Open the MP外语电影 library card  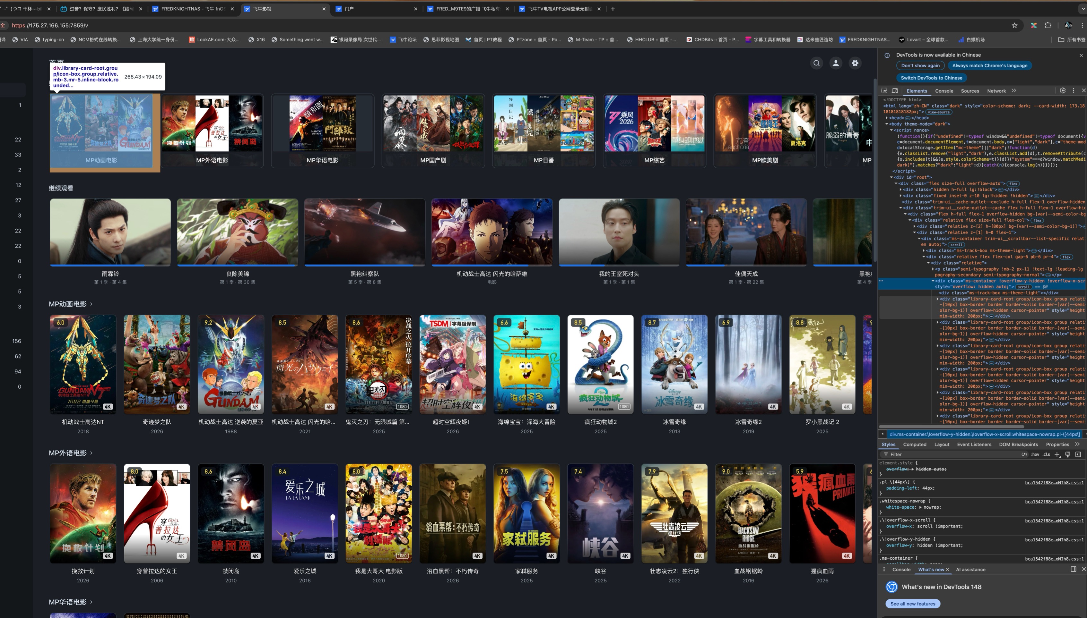[212, 131]
